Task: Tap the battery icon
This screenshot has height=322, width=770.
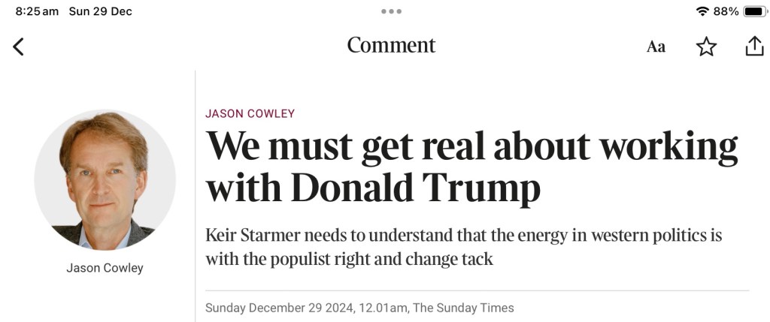Action: pos(754,11)
